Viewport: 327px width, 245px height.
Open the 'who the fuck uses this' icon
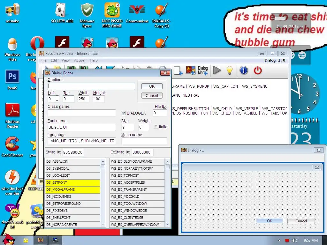tap(12, 182)
